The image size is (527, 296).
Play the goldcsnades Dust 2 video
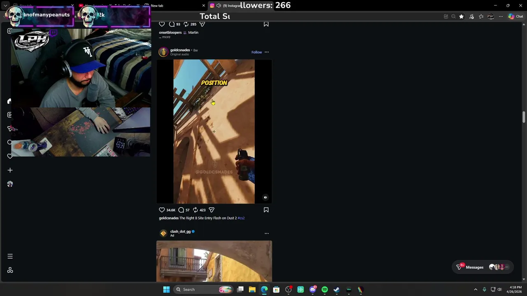coord(214,132)
